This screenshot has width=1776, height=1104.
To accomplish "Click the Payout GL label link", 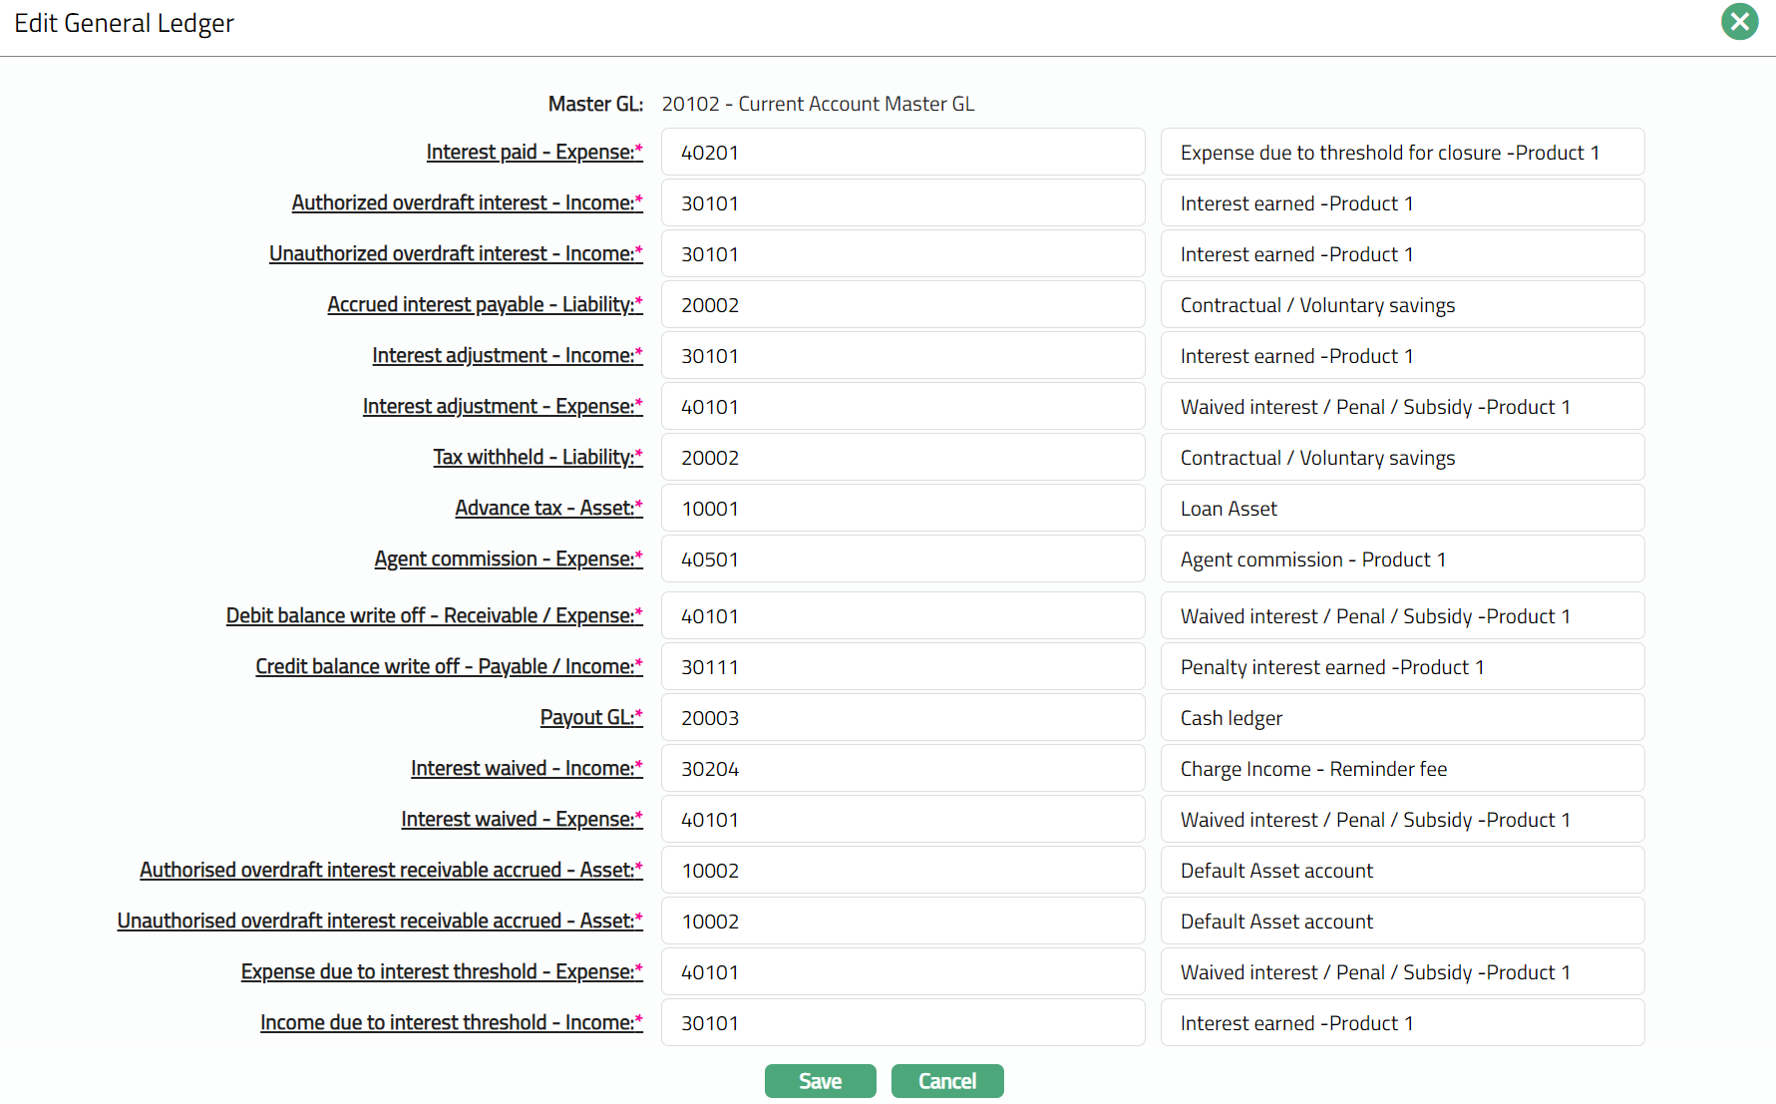I will click(590, 718).
